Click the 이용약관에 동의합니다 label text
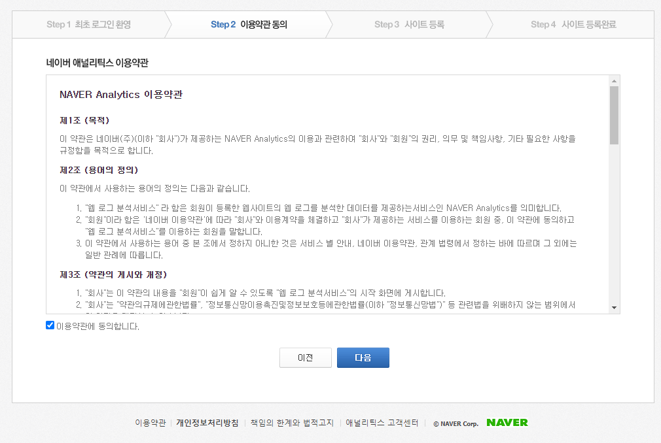661x443 pixels. pyautogui.click(x=98, y=326)
